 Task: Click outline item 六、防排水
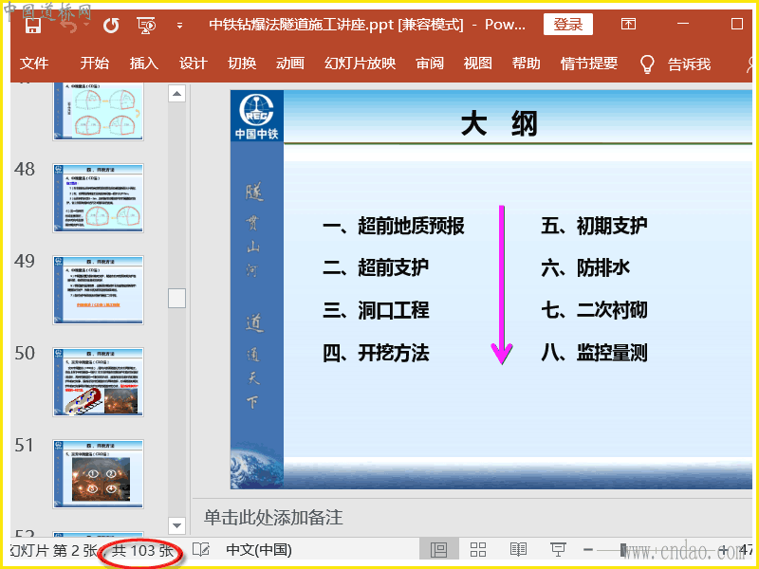(585, 267)
